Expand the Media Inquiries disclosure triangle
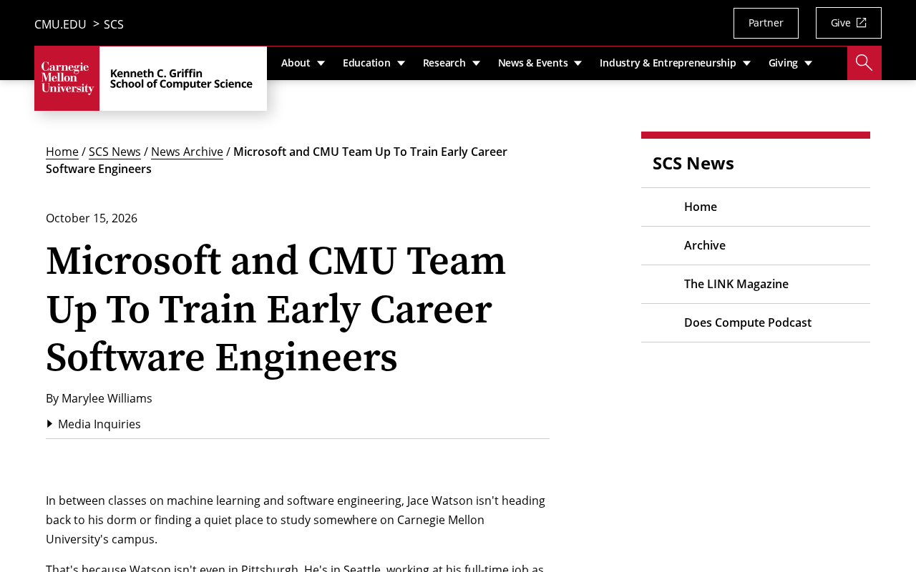The width and height of the screenshot is (916, 572). (x=50, y=424)
